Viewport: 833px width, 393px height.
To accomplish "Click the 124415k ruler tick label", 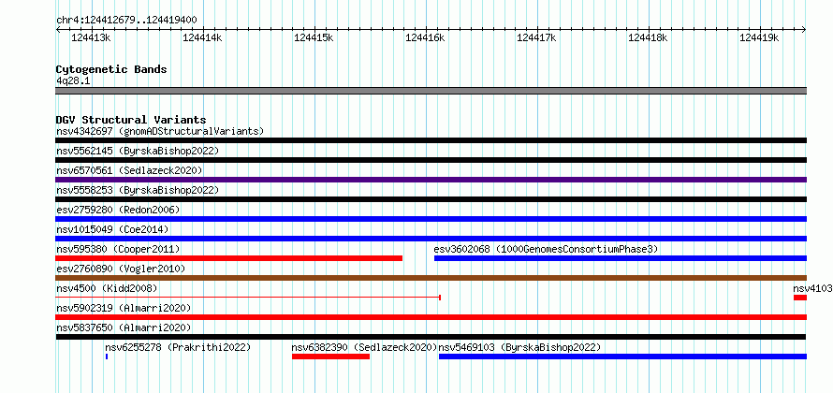I will [x=314, y=37].
